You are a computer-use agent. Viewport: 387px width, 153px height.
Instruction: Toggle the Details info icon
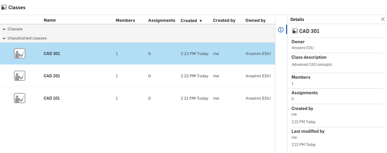click(281, 30)
